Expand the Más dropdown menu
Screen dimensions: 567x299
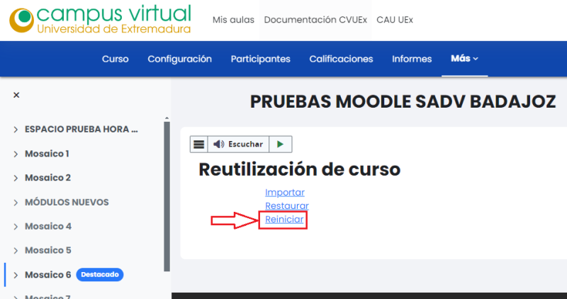465,59
